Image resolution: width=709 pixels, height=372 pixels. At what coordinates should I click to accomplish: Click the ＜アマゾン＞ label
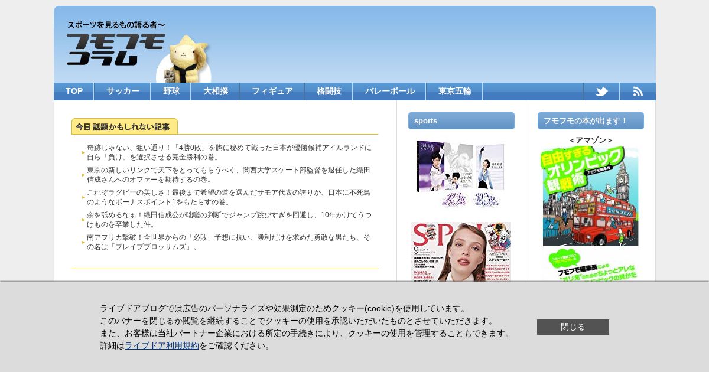(x=591, y=141)
